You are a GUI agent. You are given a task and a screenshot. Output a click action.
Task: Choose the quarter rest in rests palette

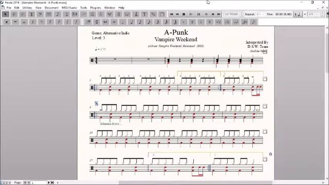coord(33,22)
